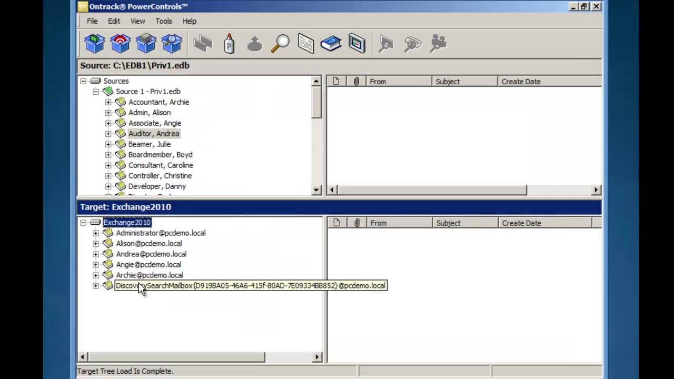Click the mailbox icon beside Archie@pcdemo.local

[108, 275]
